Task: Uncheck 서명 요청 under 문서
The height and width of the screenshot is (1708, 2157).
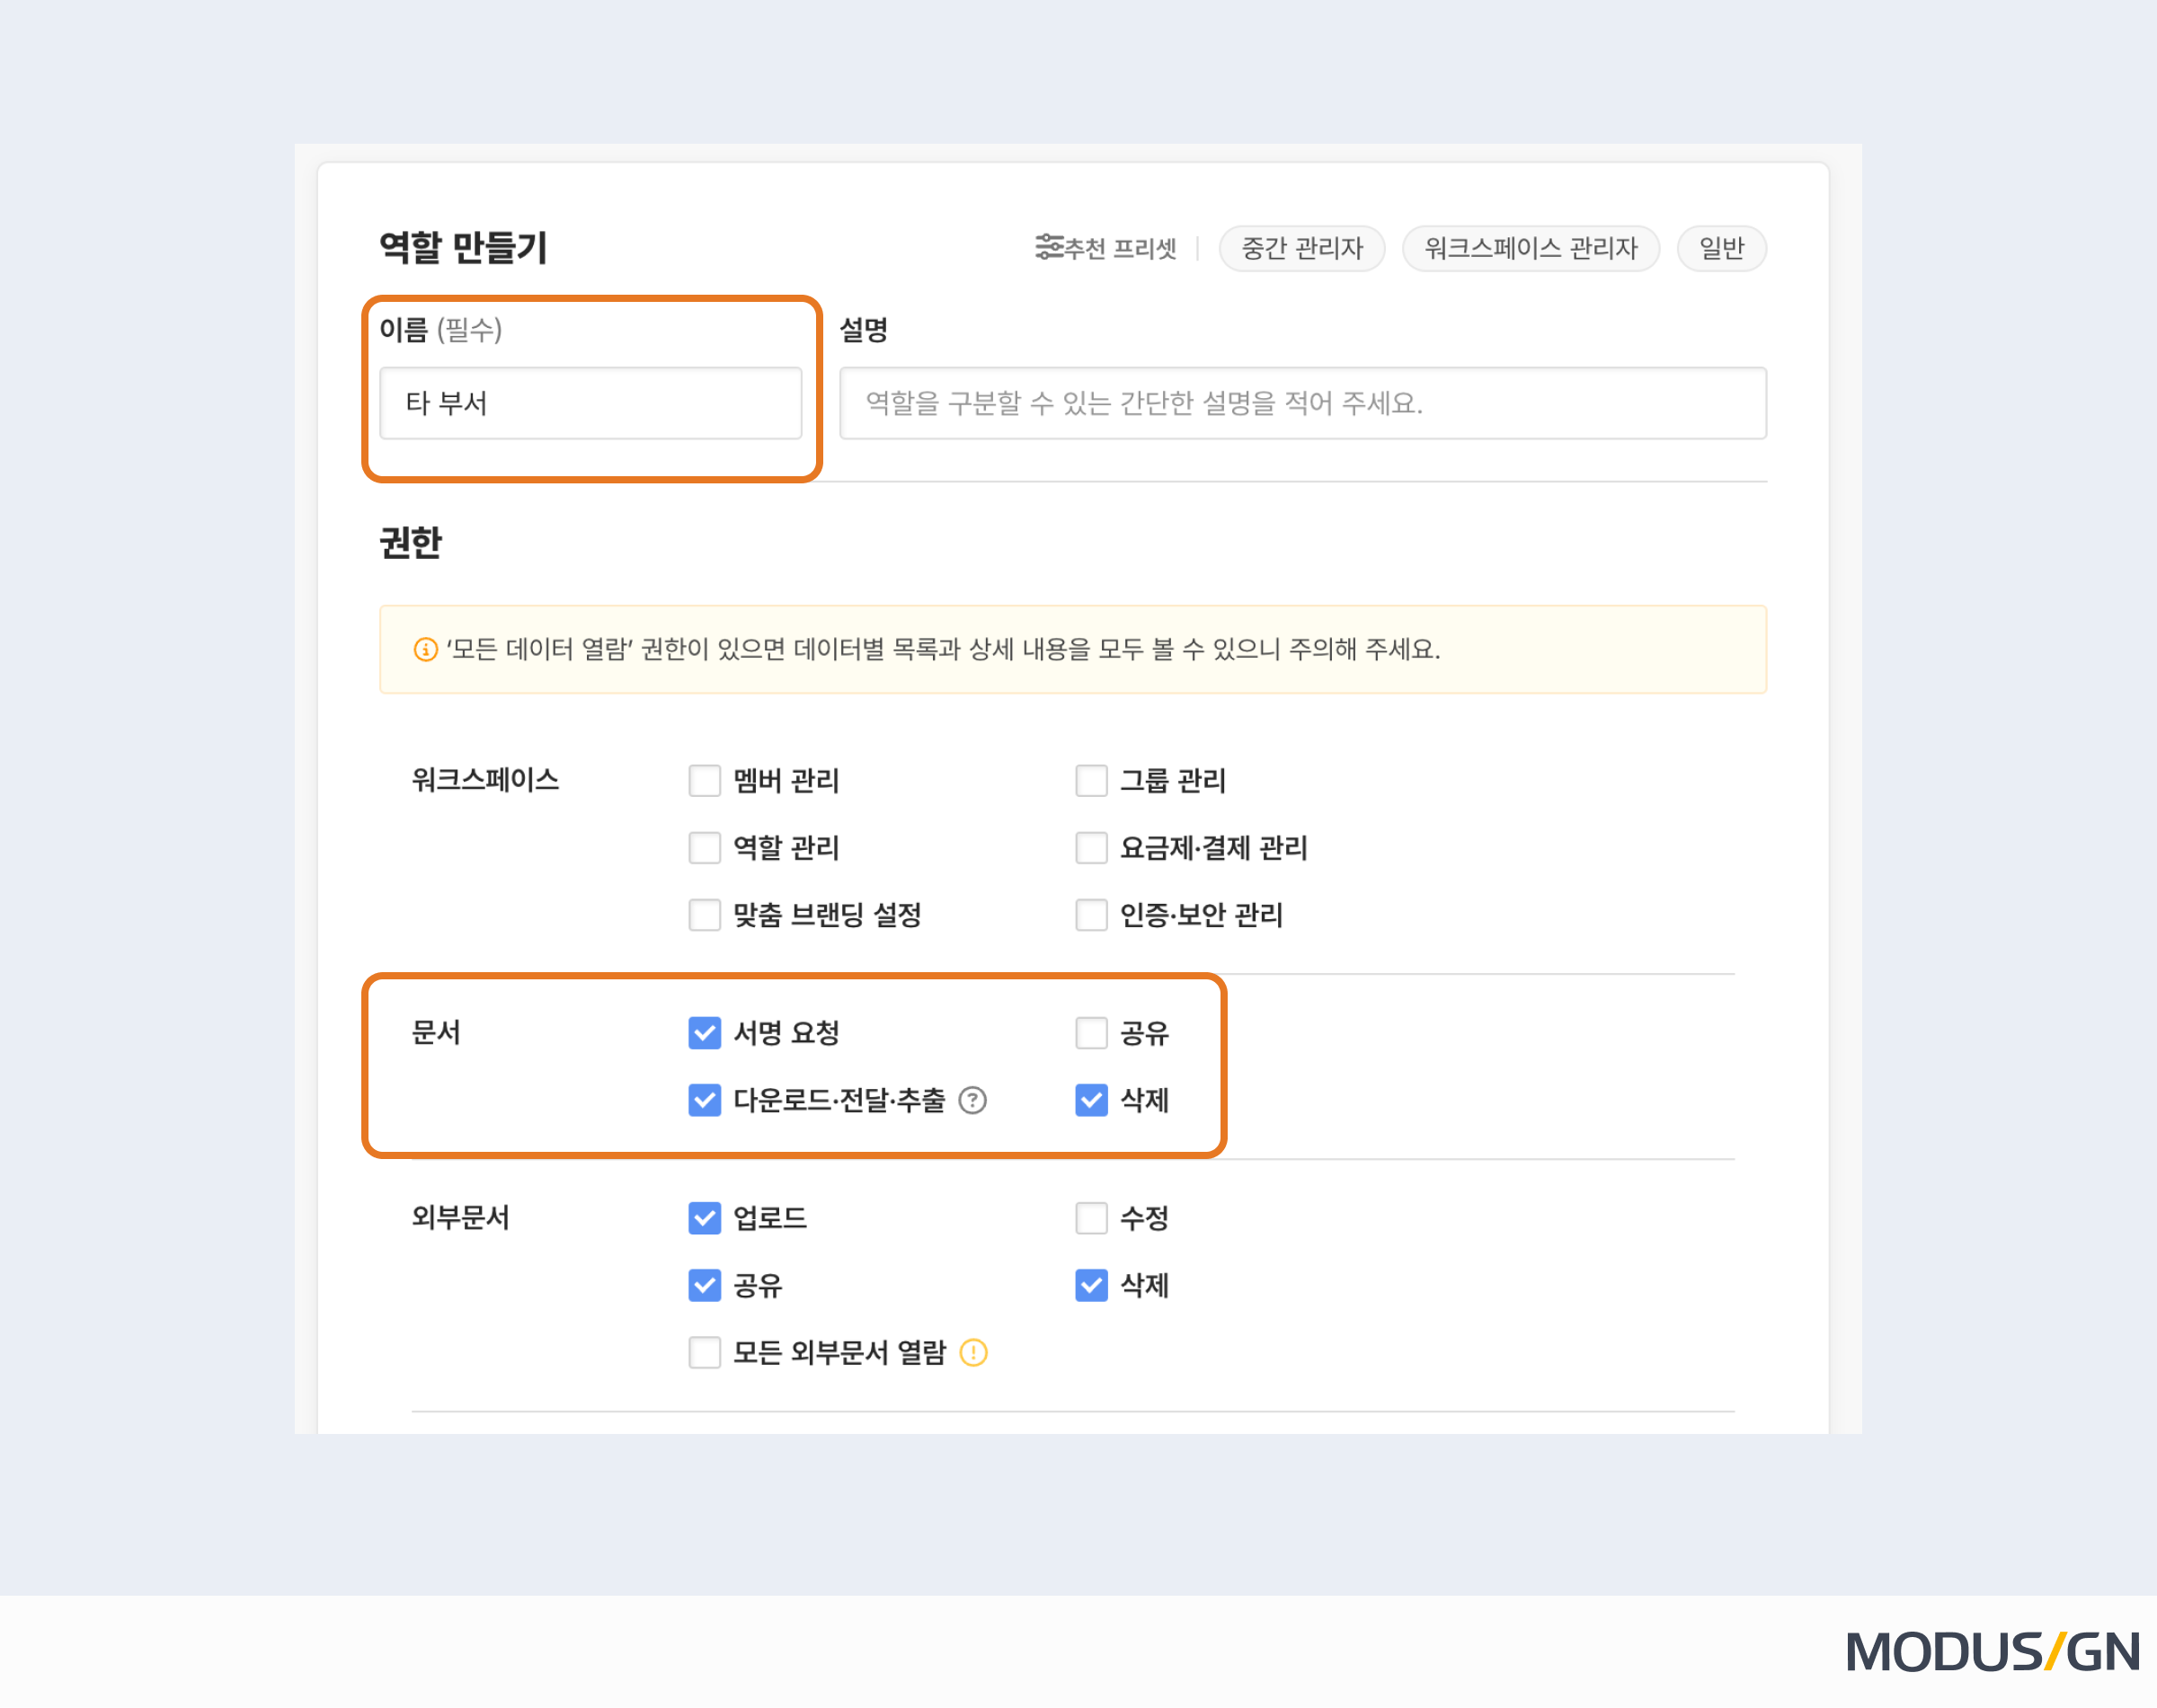Action: pyautogui.click(x=705, y=1032)
